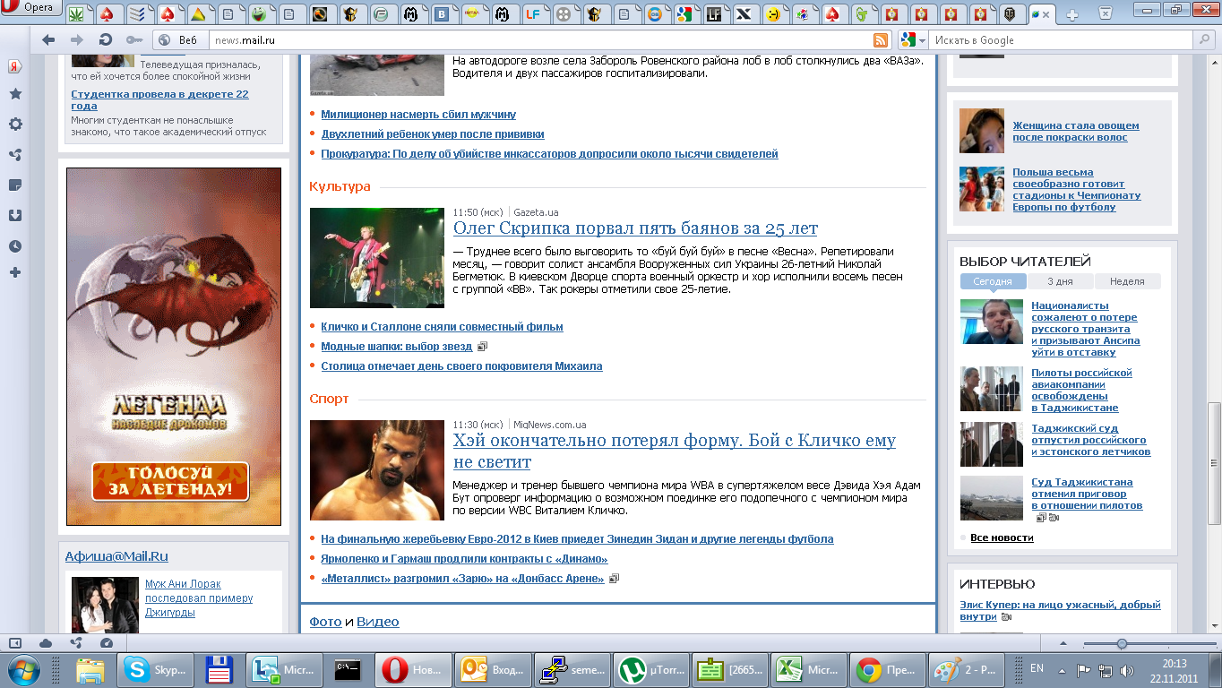Image resolution: width=1222 pixels, height=688 pixels.
Task: Open the Unite panel in Opera sidebar
Action: 15,154
